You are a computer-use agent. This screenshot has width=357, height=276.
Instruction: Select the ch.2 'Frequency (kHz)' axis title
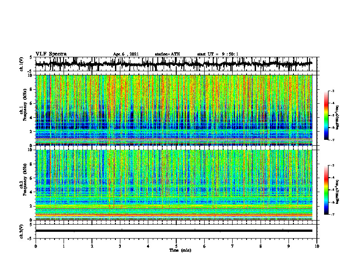25,179
